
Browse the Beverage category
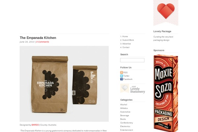(x=124, y=115)
